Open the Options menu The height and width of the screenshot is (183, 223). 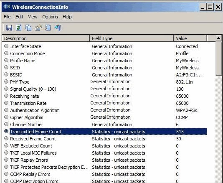point(50,17)
